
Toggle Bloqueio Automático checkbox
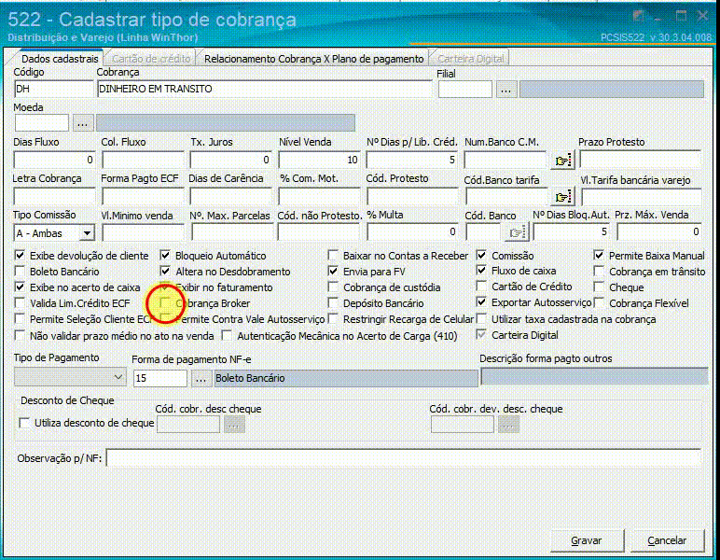(x=165, y=256)
